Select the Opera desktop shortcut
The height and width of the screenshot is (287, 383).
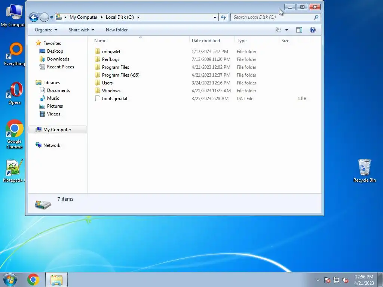coord(15,93)
